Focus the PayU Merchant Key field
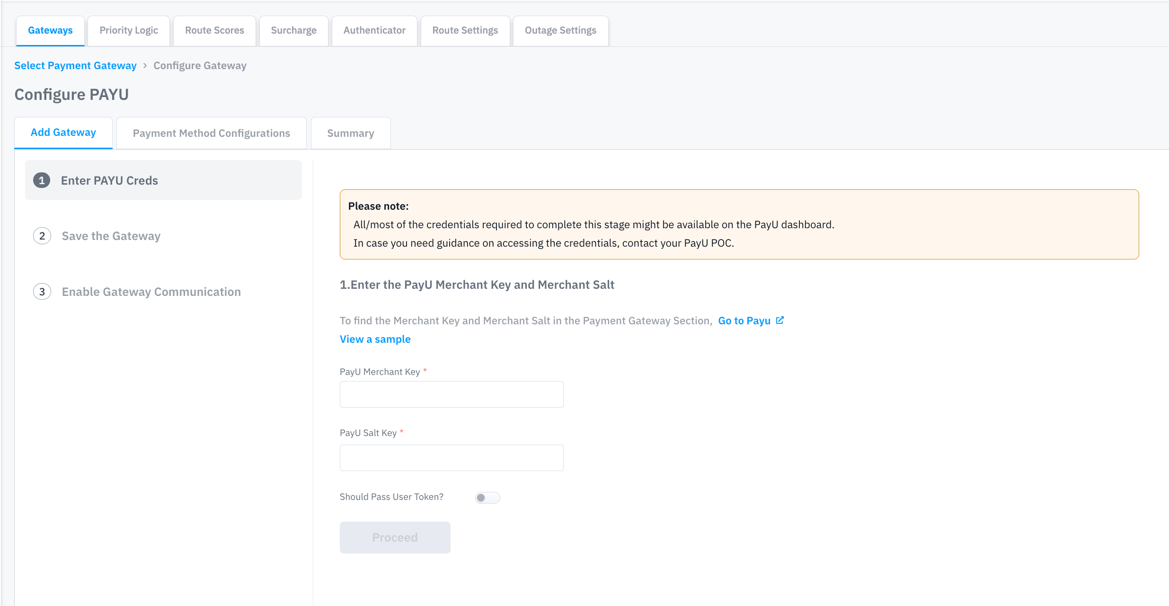The height and width of the screenshot is (606, 1169). pyautogui.click(x=451, y=394)
